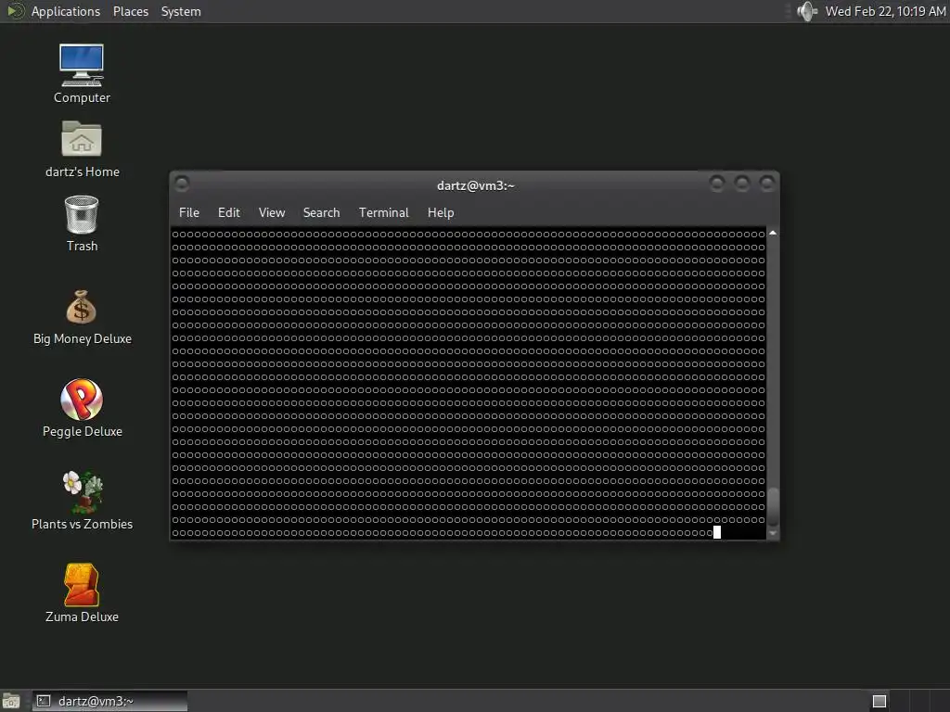Launch Peggle Deluxe icon

tap(82, 400)
